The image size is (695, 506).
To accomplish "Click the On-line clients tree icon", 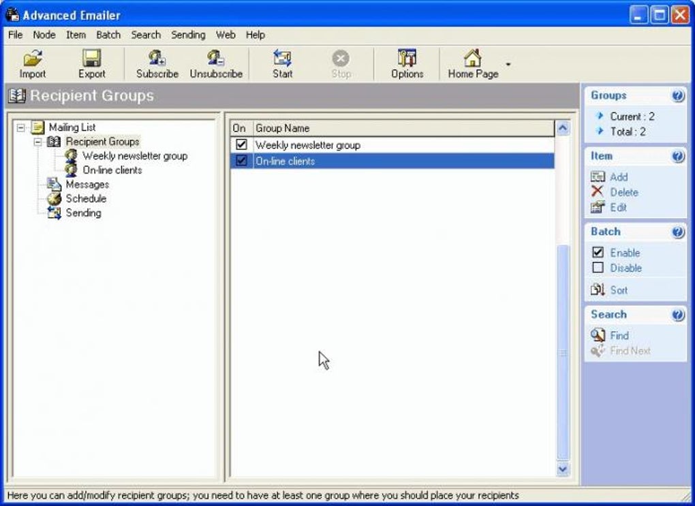I will click(x=70, y=170).
